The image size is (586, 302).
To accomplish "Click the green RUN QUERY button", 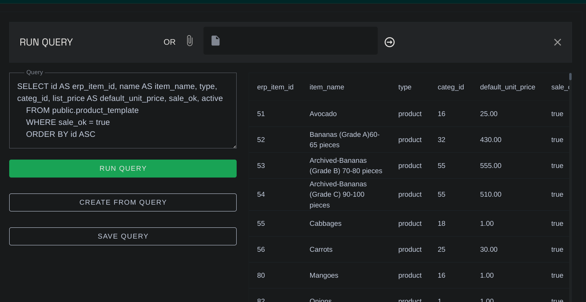I will [x=123, y=168].
